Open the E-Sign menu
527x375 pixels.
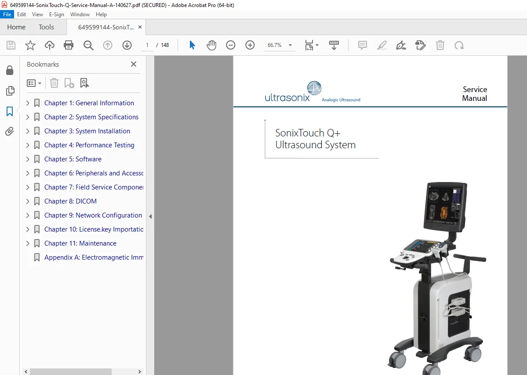click(x=56, y=14)
